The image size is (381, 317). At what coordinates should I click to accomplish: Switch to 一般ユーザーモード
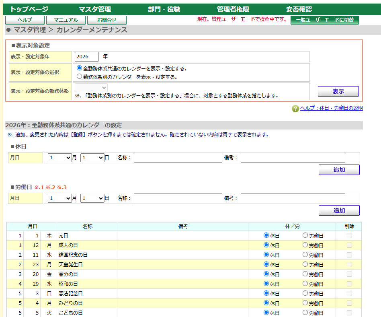click(325, 20)
